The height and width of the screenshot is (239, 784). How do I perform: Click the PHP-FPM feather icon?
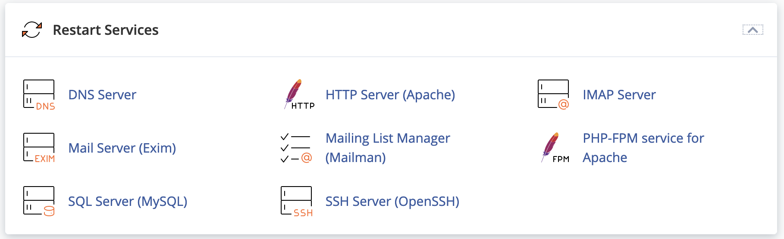click(x=553, y=148)
